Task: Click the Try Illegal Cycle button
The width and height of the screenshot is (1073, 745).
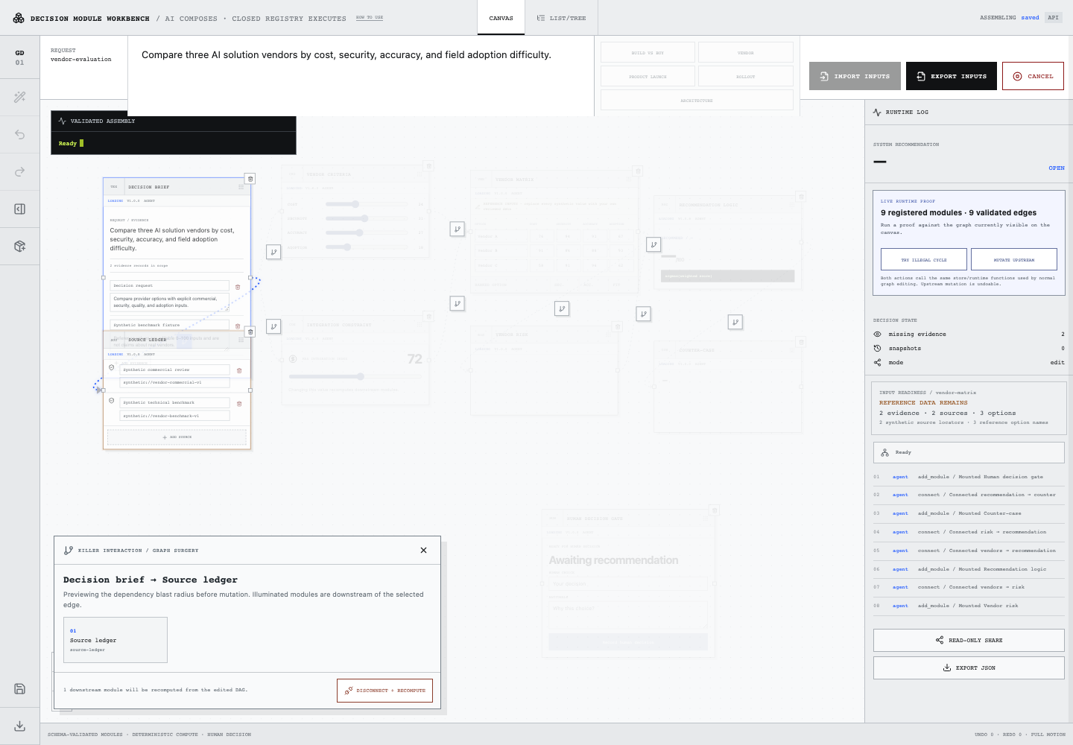Action: [924, 259]
